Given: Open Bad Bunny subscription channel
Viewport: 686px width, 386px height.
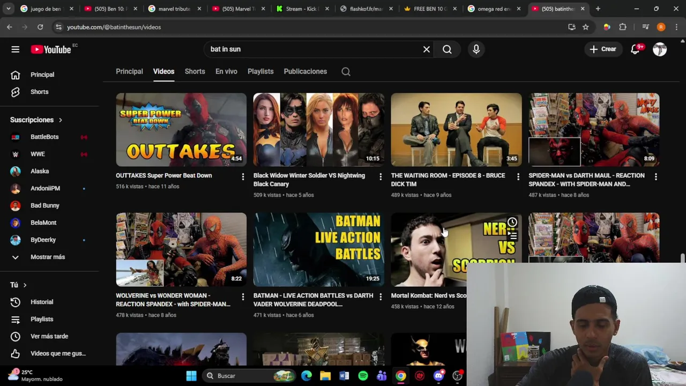Looking at the screenshot, I should (x=44, y=205).
